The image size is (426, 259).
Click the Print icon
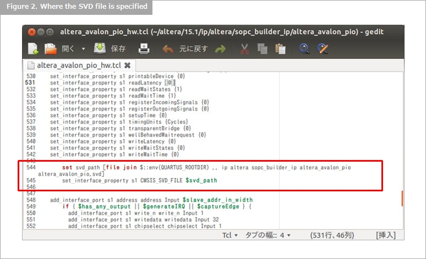[144, 49]
